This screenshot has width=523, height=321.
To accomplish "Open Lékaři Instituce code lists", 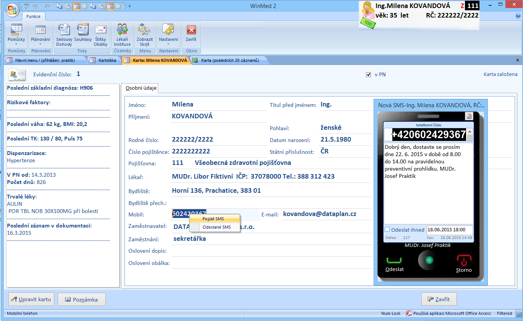I will [x=122, y=34].
